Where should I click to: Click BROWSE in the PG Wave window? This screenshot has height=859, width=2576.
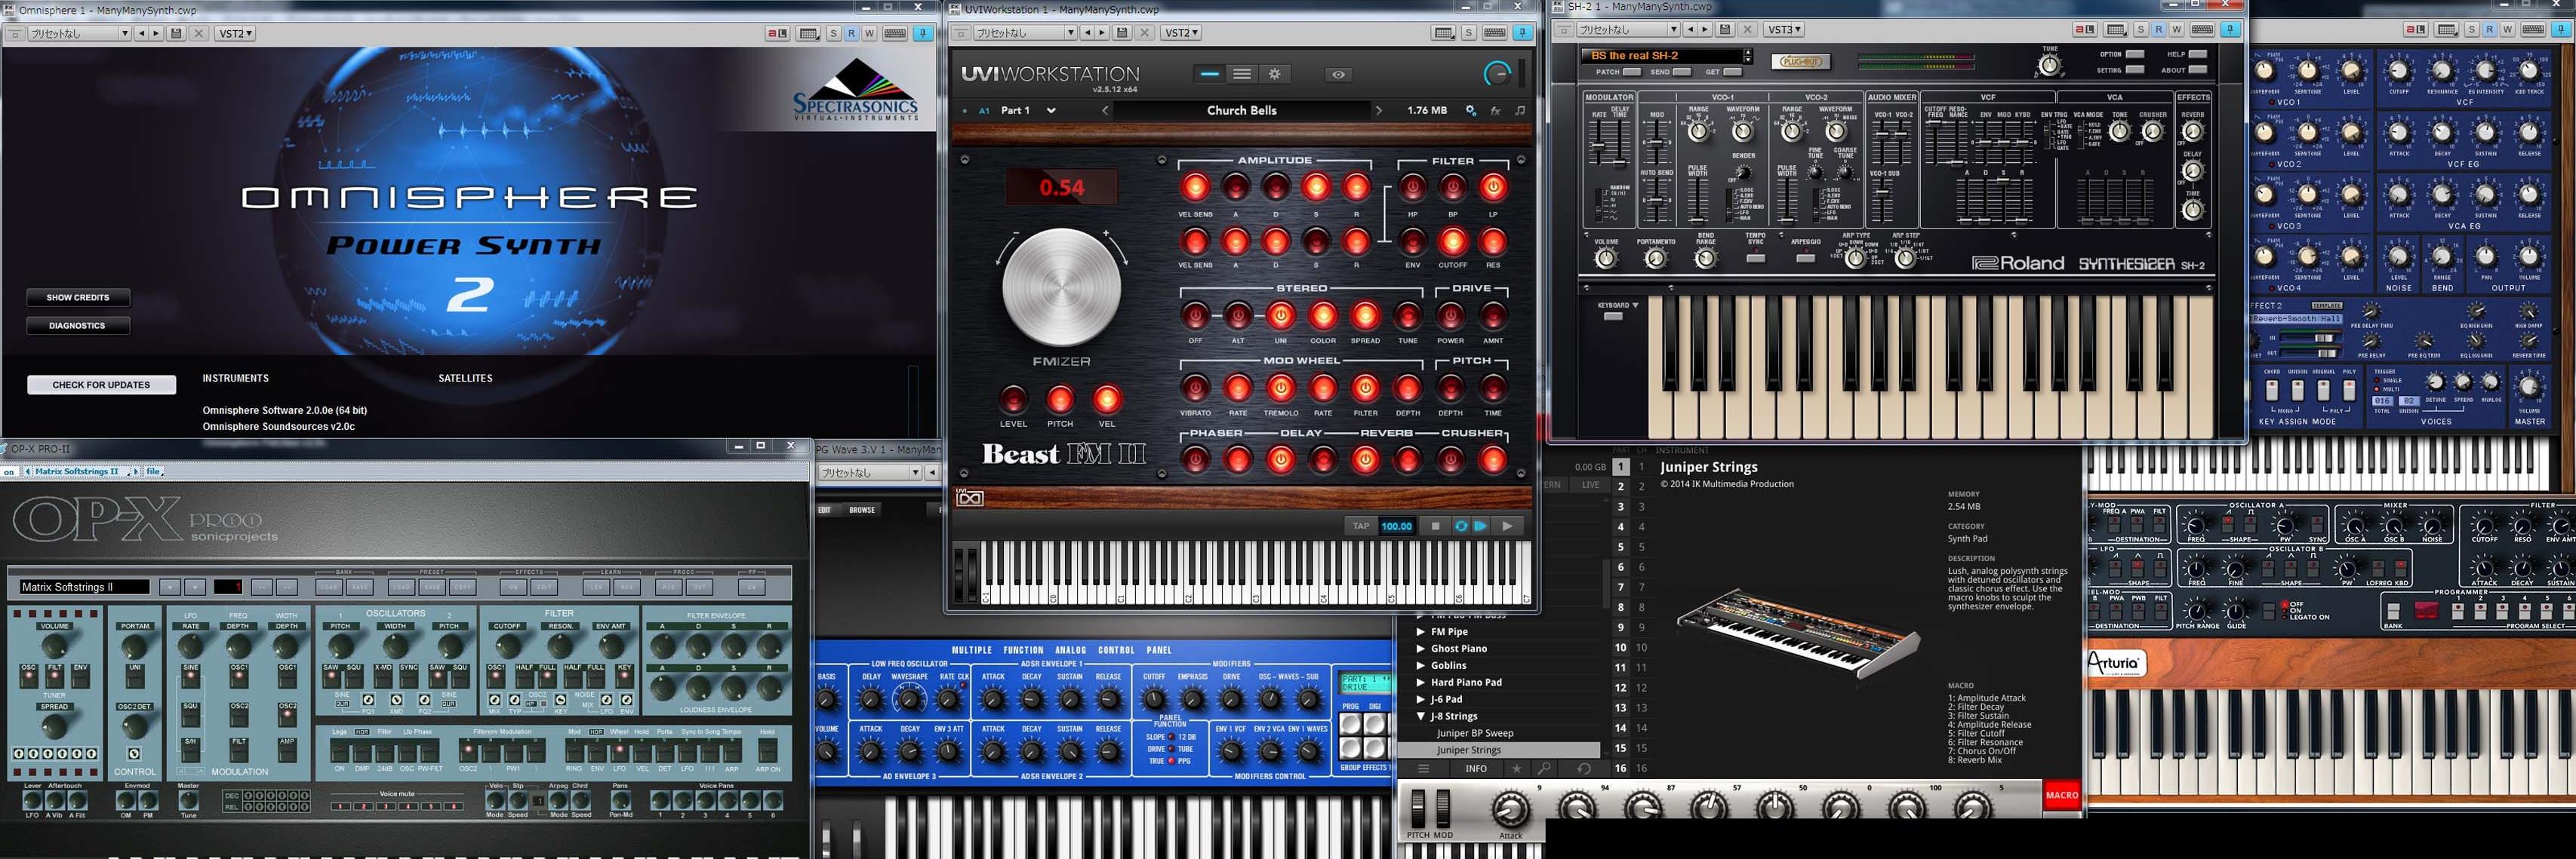click(862, 509)
